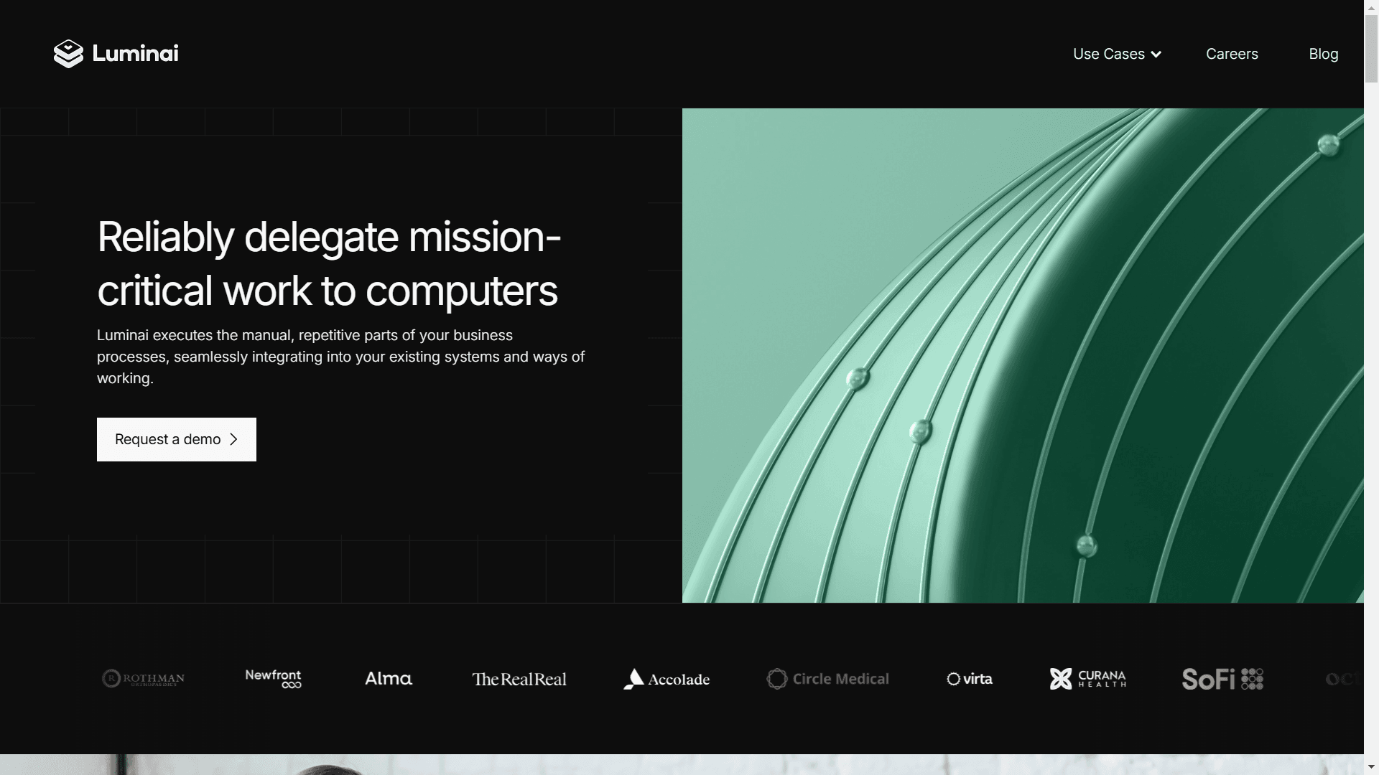Click the Newfront logo
This screenshot has height=775, width=1379.
coord(273,679)
